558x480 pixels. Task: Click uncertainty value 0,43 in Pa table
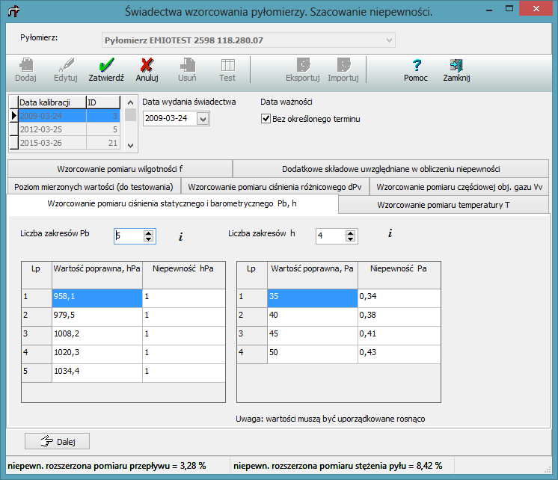click(x=399, y=354)
